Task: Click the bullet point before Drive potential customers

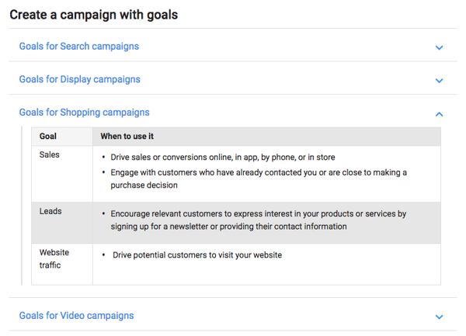Action: point(104,255)
